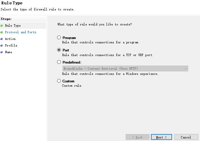Click the green bullet beside Rule Type
The image size is (200, 141).
coord(2,25)
